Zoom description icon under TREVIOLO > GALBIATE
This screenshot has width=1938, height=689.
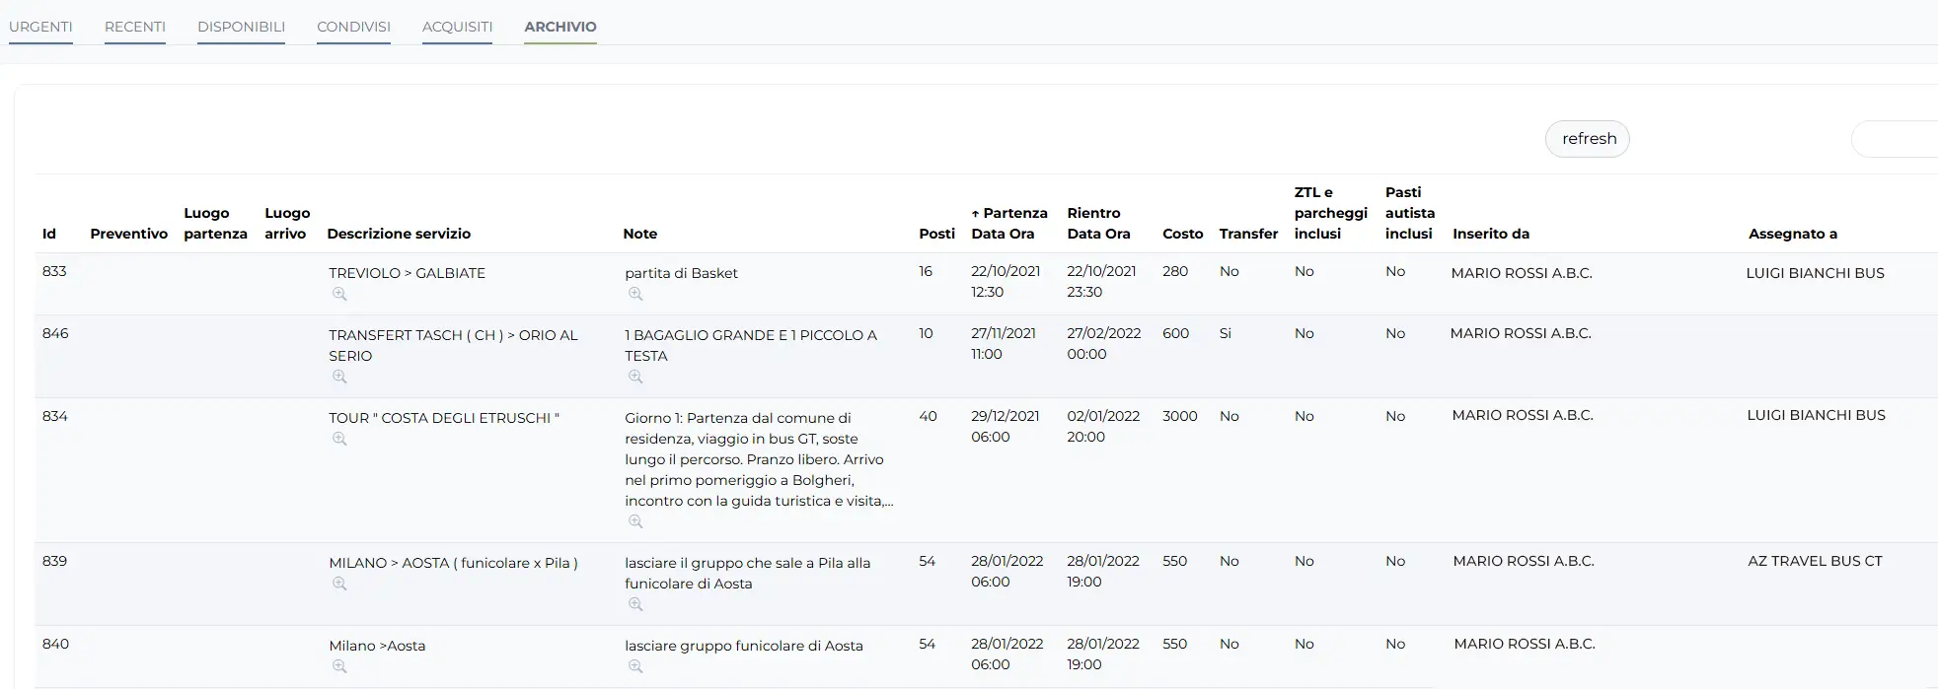point(339,294)
